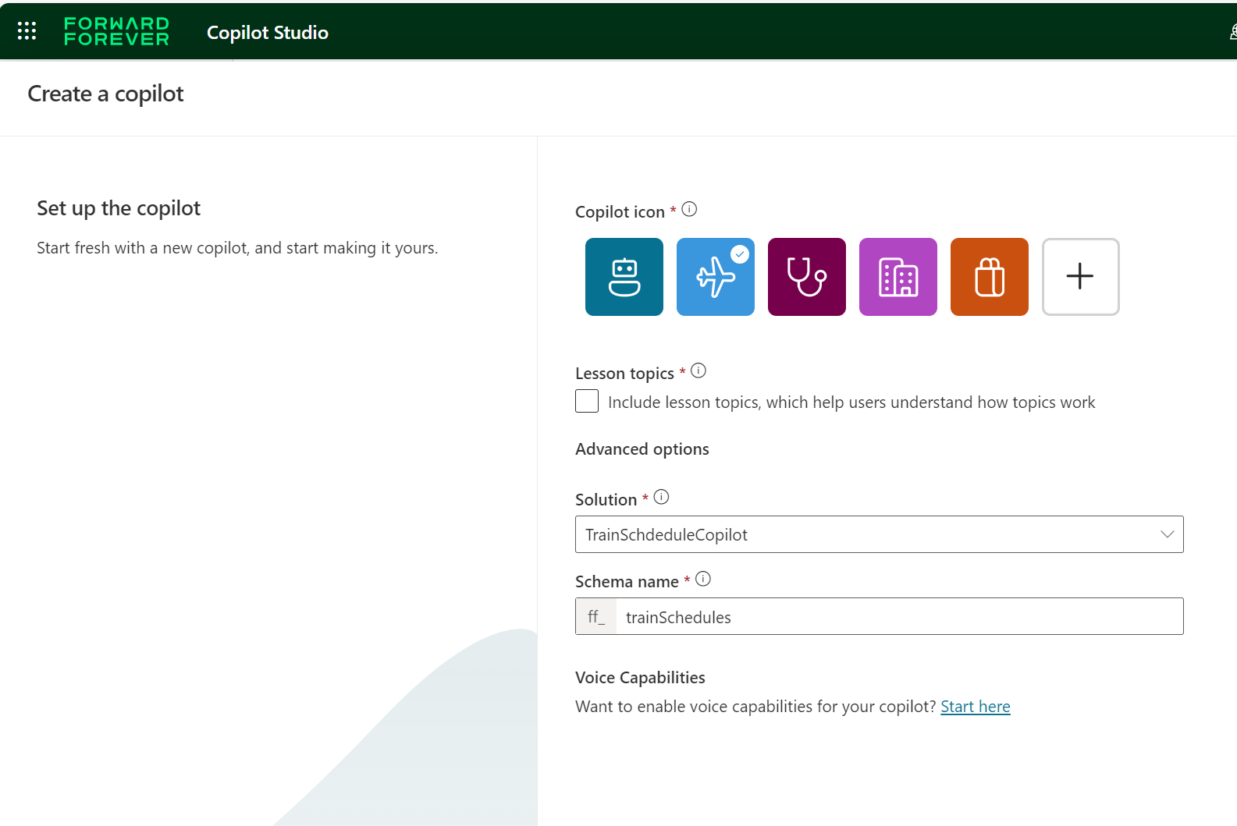Open Schema name info tooltip

coord(703,579)
